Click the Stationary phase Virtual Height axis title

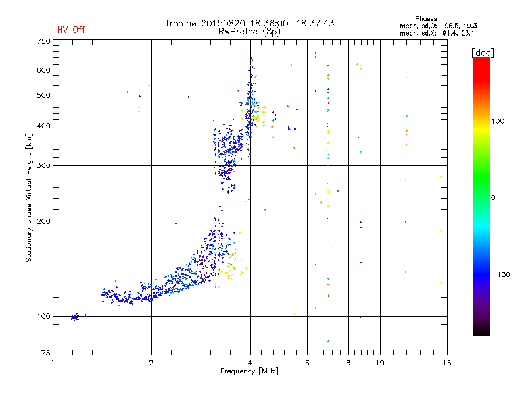point(29,197)
